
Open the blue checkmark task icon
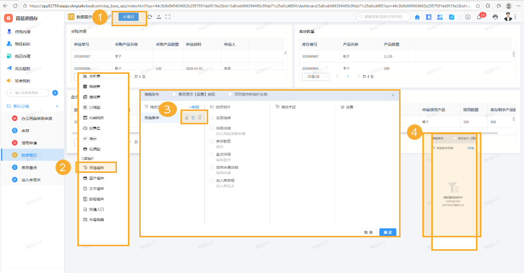click(x=452, y=17)
